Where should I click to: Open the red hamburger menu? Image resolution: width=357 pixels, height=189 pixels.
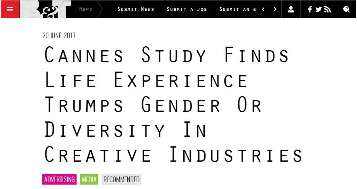pyautogui.click(x=10, y=9)
